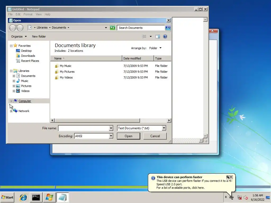This screenshot has width=271, height=203.
Task: Open Notepad's View menu
Action: coord(39,14)
